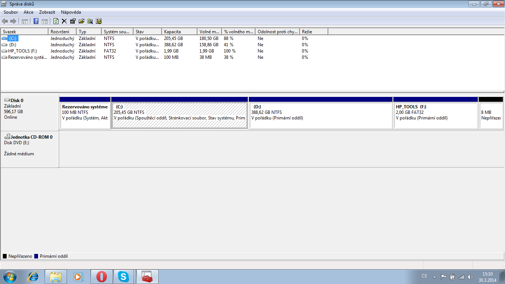Open the Nápověda menu
The width and height of the screenshot is (505, 284).
[x=71, y=12]
